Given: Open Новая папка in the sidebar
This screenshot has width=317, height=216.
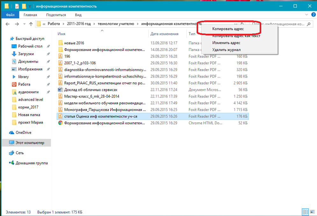Looking at the screenshot, I should [x=29, y=115].
